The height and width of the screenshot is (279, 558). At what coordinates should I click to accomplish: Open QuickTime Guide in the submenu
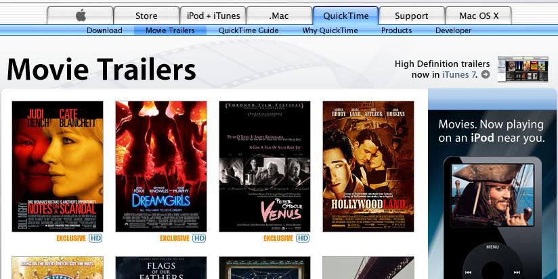249,30
